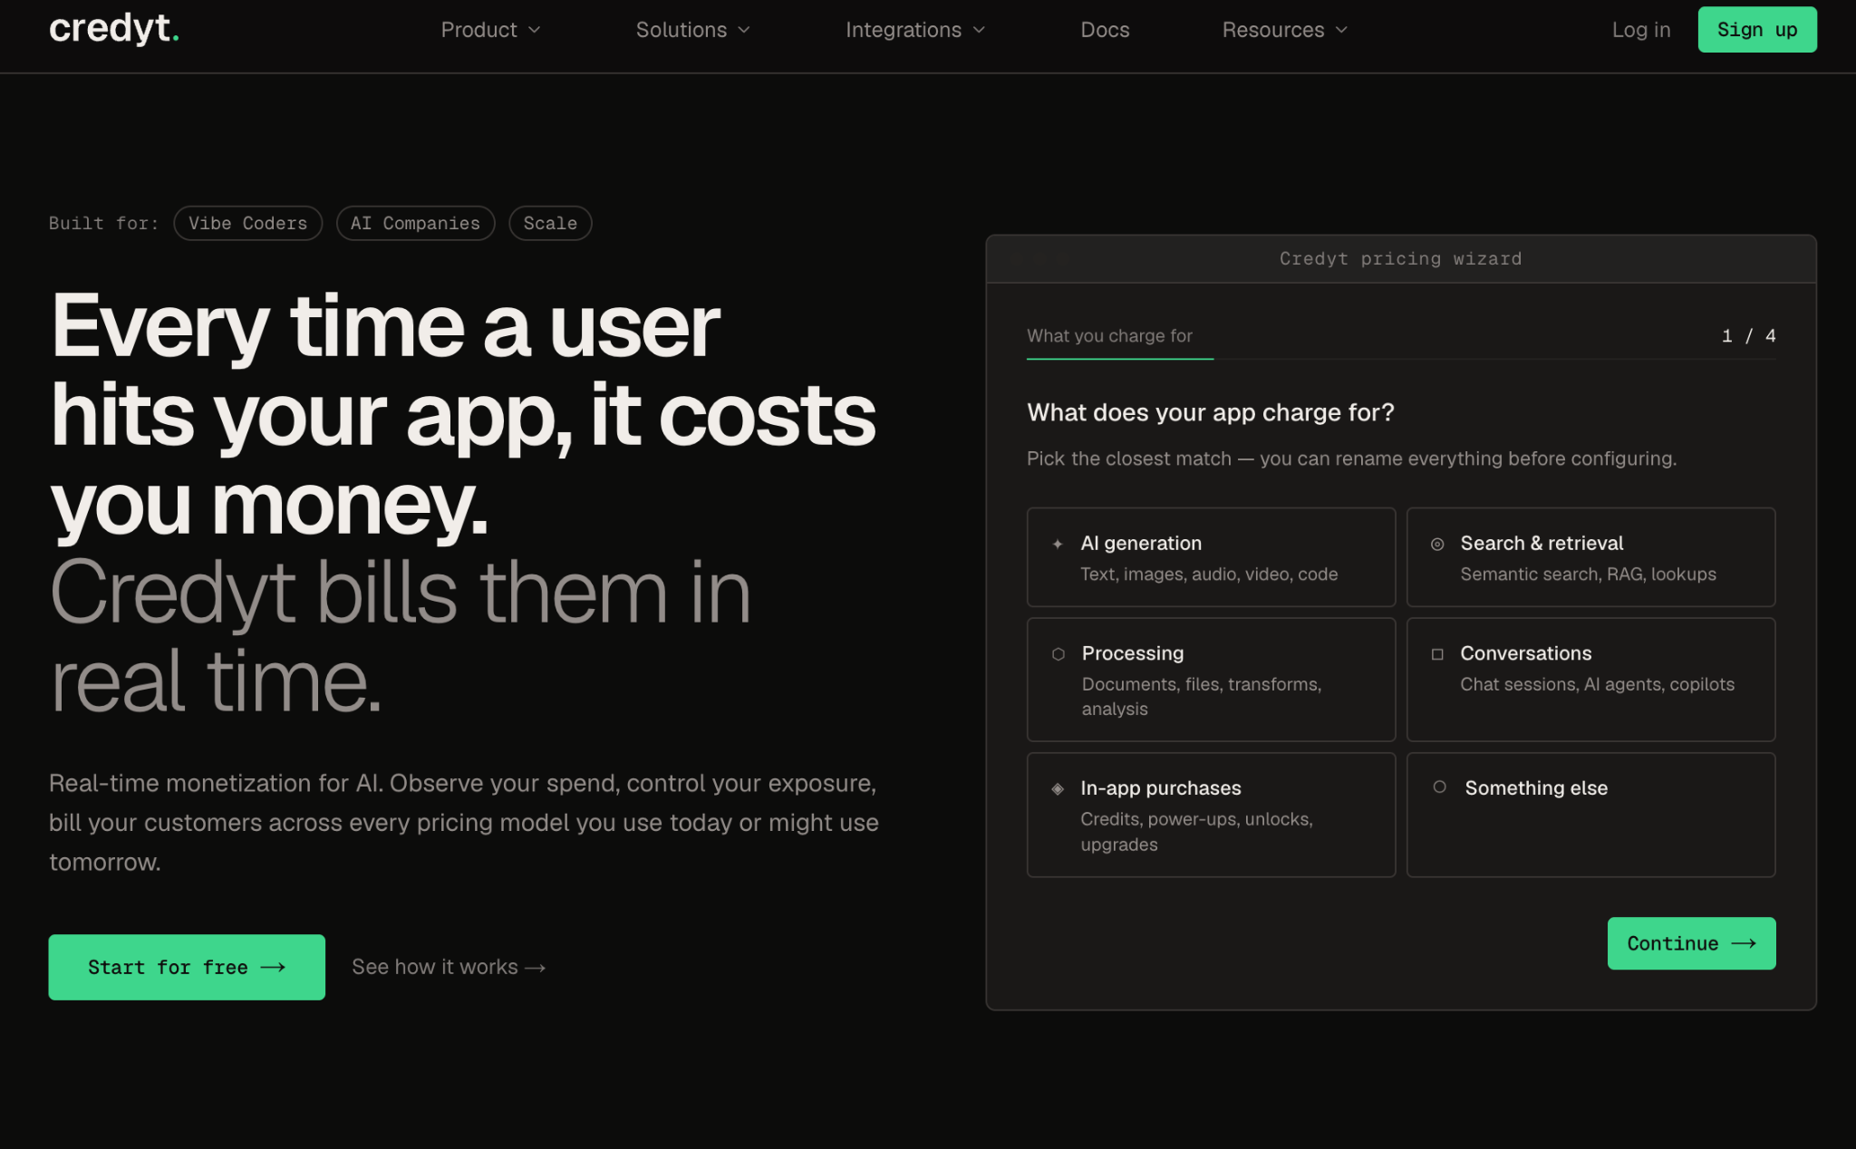Expand the Product menu chevron

(x=535, y=30)
